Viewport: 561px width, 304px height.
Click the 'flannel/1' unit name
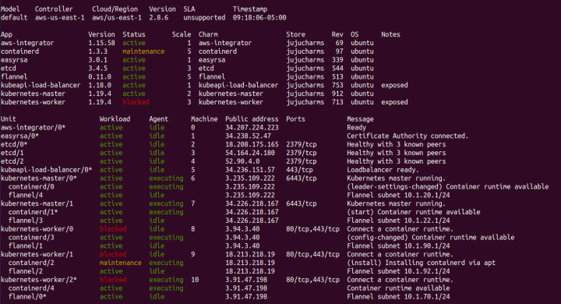click(x=26, y=246)
